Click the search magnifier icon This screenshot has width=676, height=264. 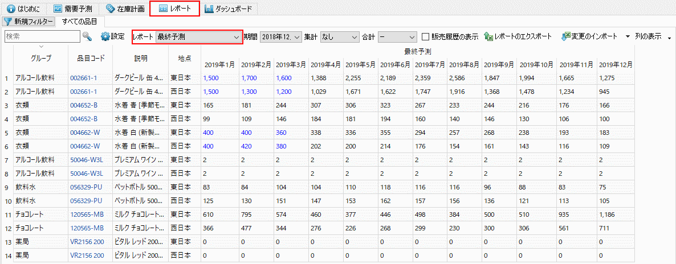pyautogui.click(x=87, y=36)
